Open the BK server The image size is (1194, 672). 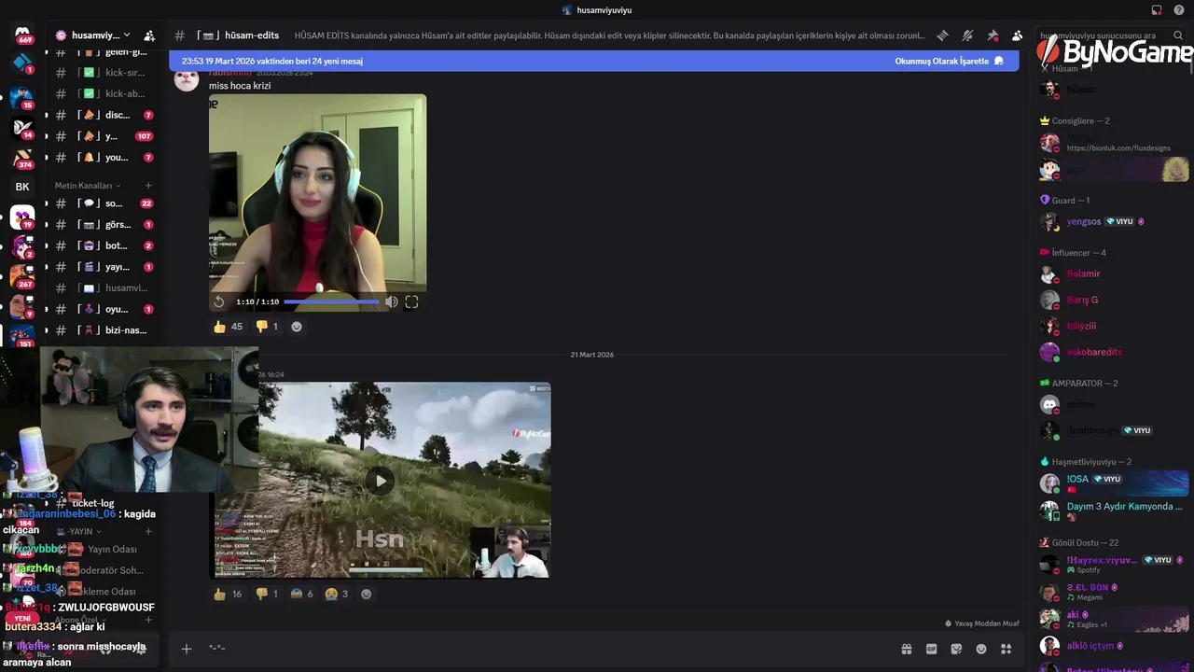(x=22, y=187)
